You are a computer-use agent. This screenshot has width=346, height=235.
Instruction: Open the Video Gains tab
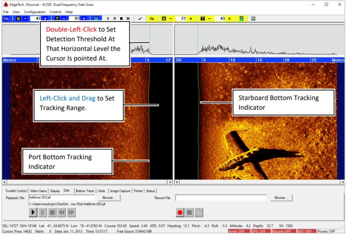tap(38, 191)
